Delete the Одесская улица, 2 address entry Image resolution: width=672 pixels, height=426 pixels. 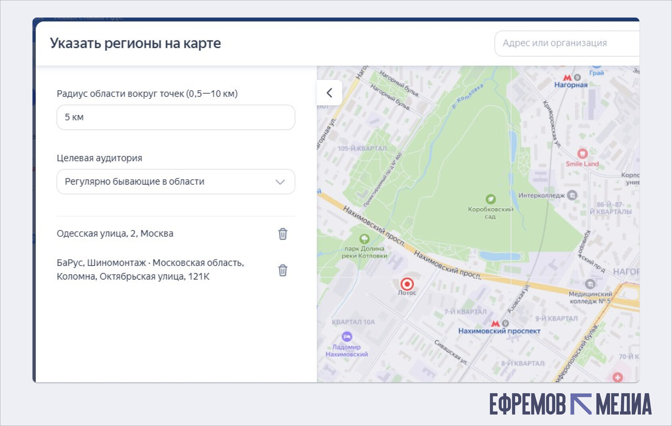tap(283, 234)
